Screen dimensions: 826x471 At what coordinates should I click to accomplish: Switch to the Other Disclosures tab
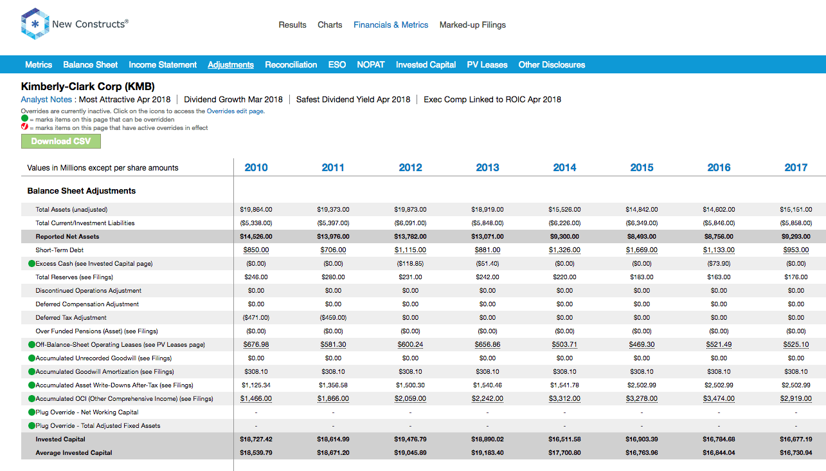[552, 65]
